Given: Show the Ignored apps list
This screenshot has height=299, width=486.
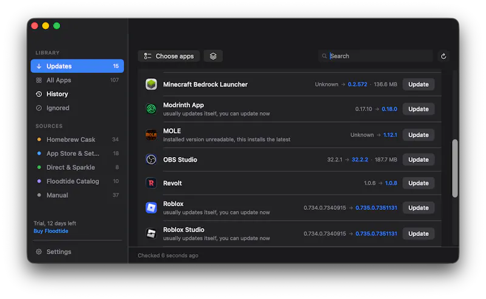Looking at the screenshot, I should [x=77, y=108].
